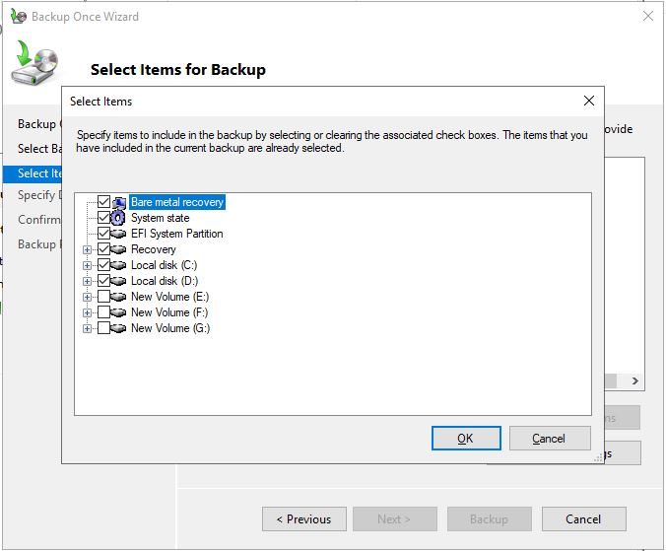
Task: Click the New Volume (E:) drive icon
Action: 119,297
